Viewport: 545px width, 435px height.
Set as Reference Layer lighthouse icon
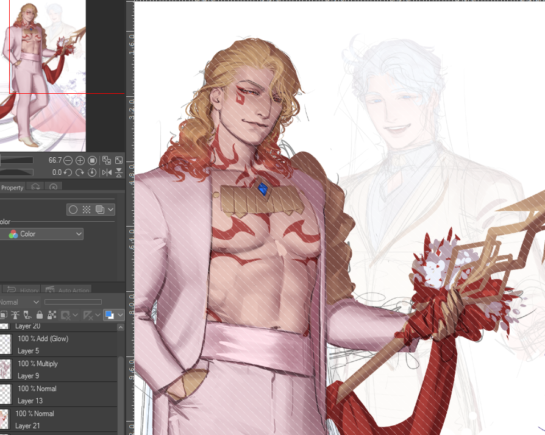click(15, 315)
